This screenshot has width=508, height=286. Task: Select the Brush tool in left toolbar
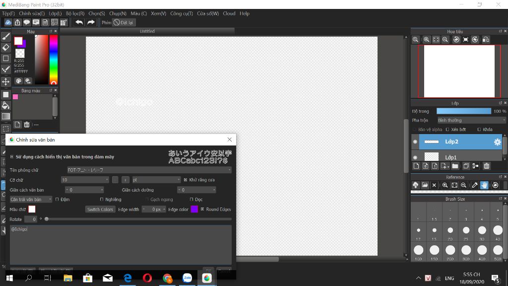coord(6,37)
